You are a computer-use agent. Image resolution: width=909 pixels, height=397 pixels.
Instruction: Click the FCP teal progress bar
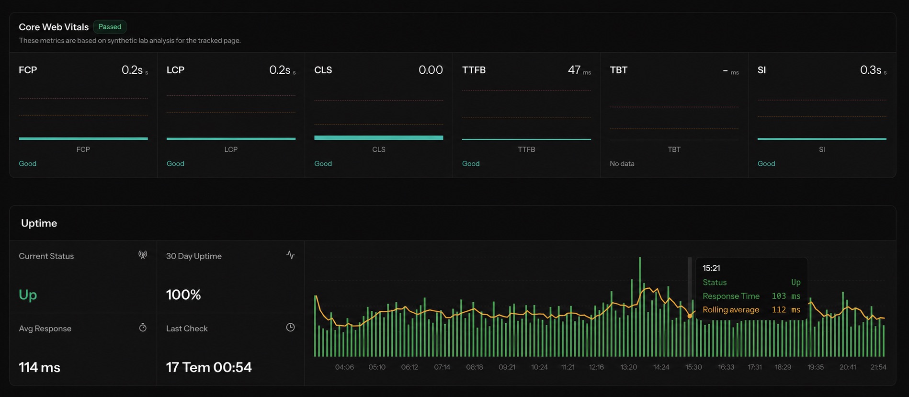tap(83, 138)
